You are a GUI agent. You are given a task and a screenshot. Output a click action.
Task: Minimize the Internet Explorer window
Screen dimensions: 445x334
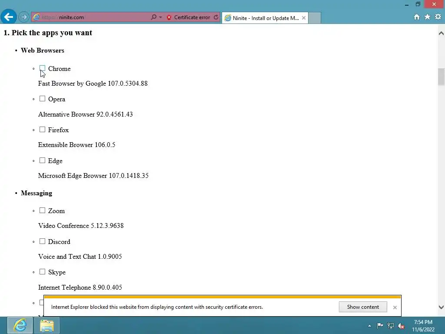pos(407,4)
